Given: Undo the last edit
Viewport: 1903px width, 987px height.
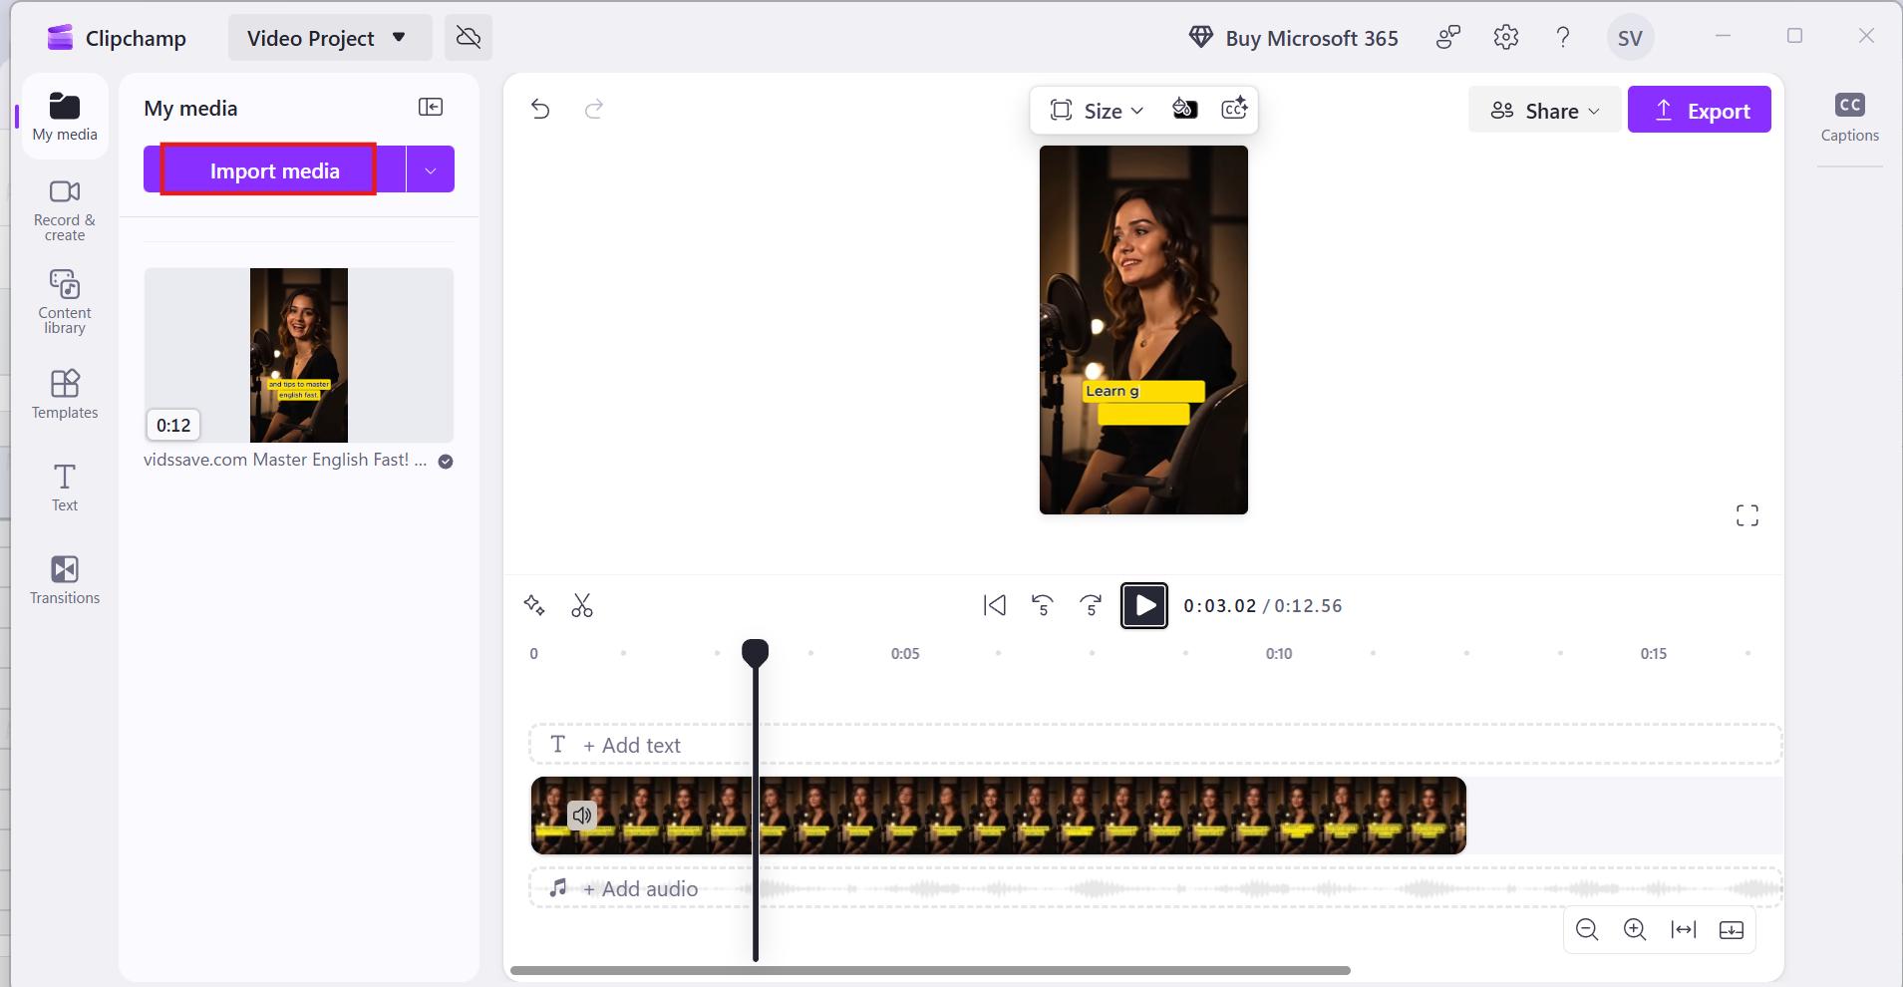Looking at the screenshot, I should tap(540, 109).
